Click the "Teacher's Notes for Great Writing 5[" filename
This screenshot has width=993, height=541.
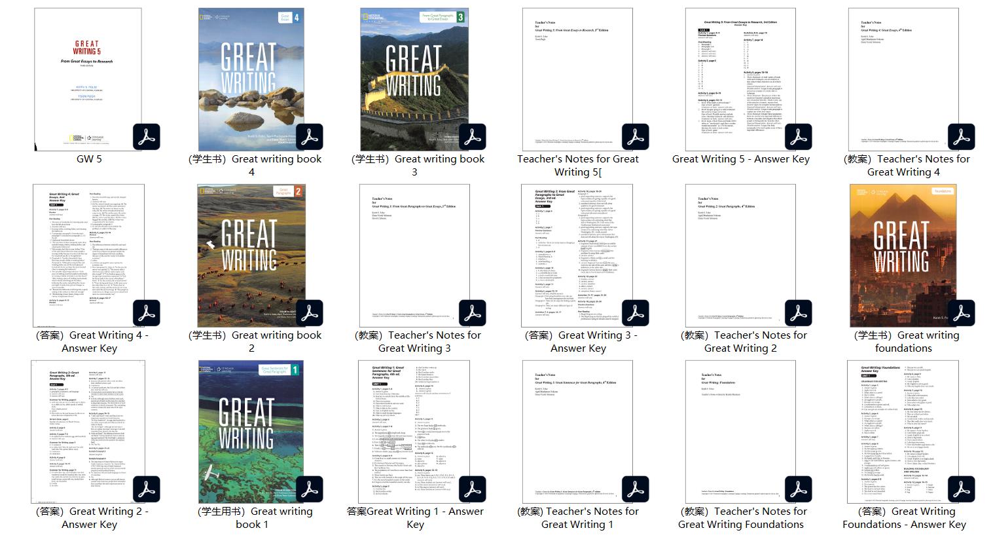pyautogui.click(x=578, y=166)
